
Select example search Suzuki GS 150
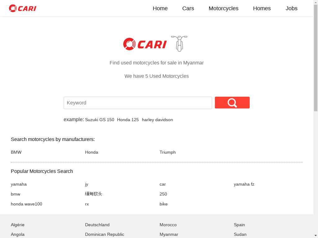100,120
